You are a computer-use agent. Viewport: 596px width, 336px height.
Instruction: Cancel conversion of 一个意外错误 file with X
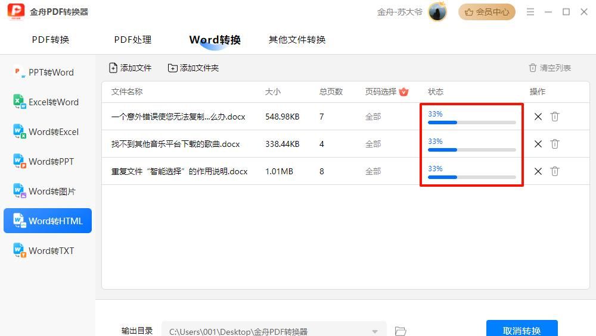tap(538, 117)
